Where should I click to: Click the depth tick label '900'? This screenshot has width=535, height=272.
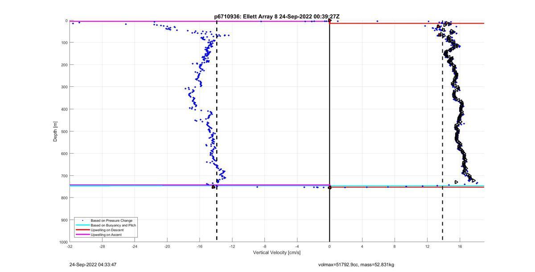click(x=64, y=220)
